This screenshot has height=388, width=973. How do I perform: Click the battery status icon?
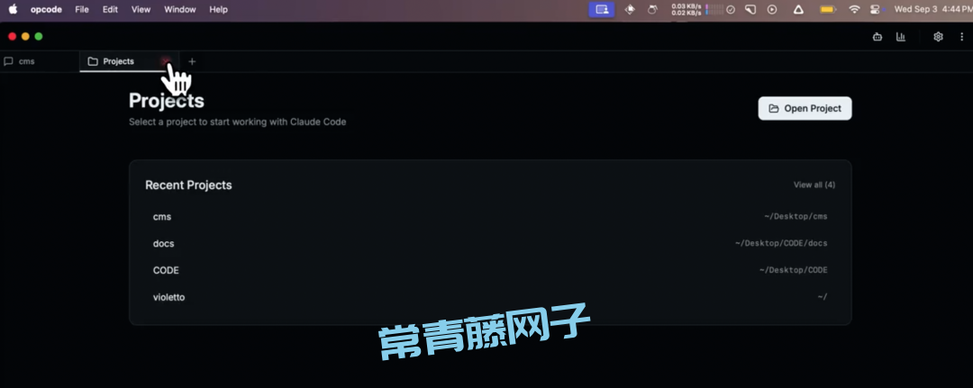(827, 9)
